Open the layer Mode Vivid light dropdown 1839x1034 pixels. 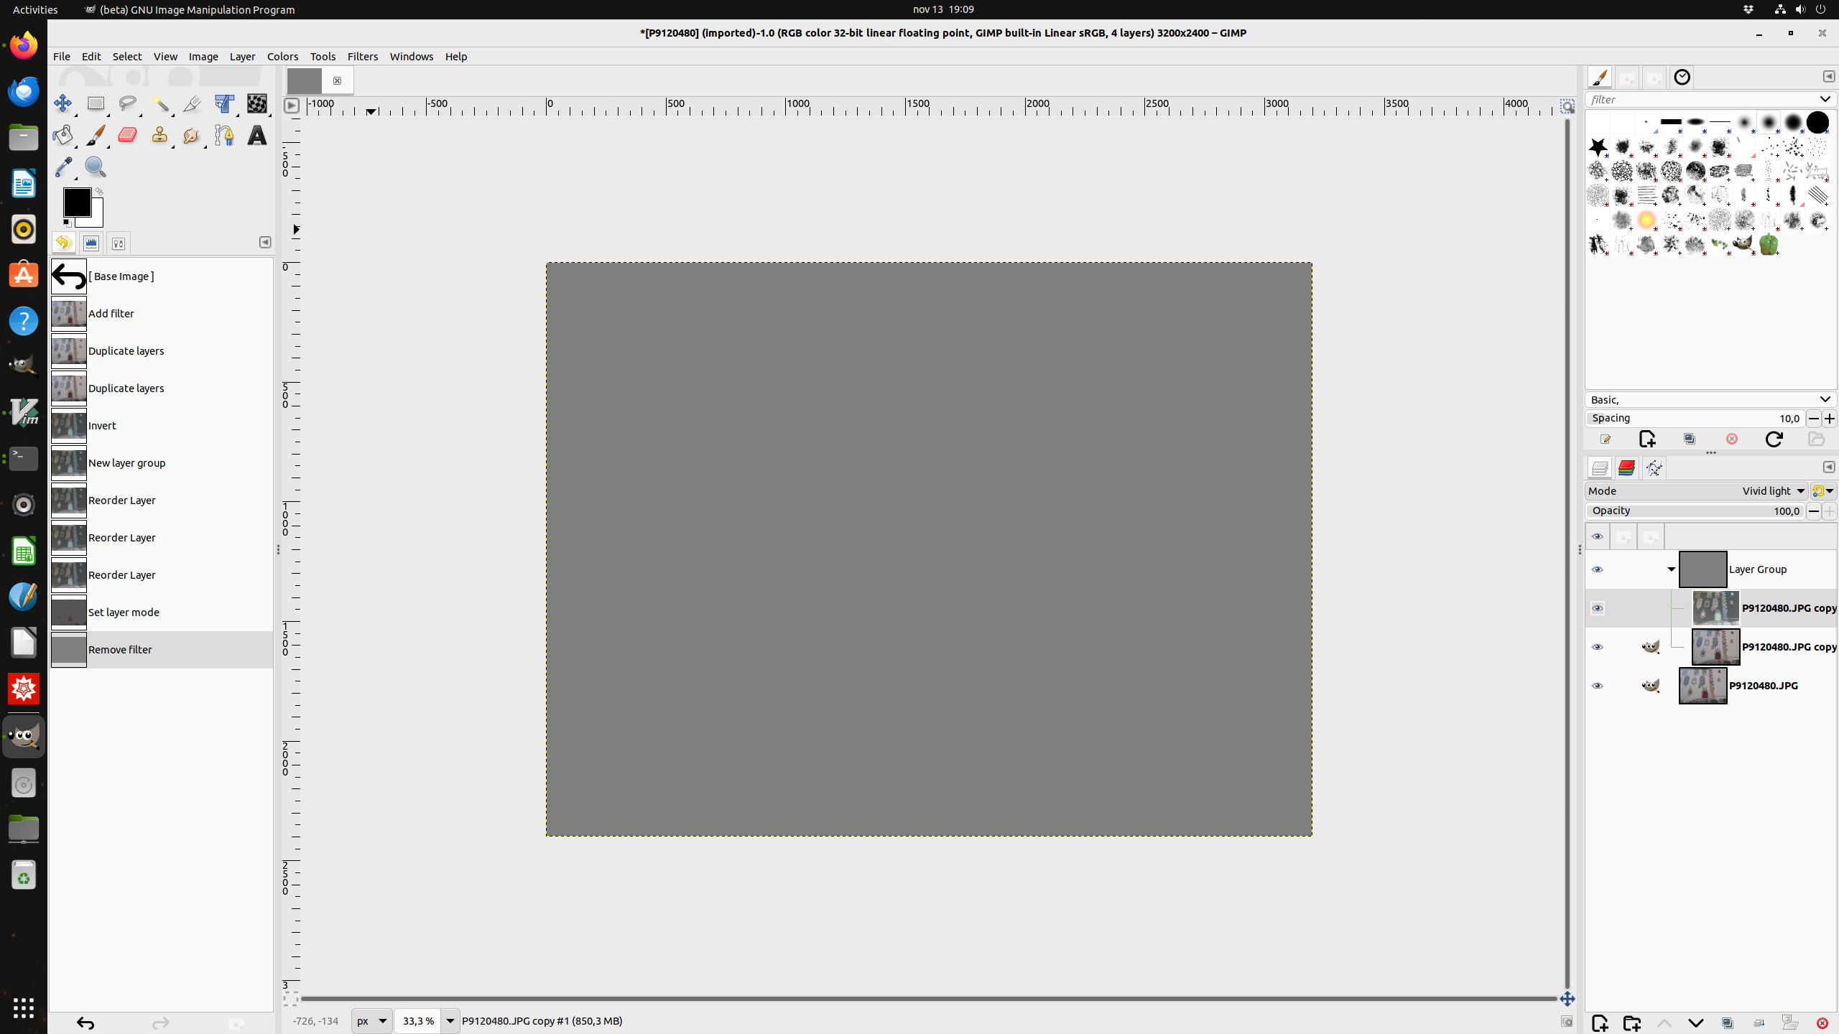point(1773,491)
